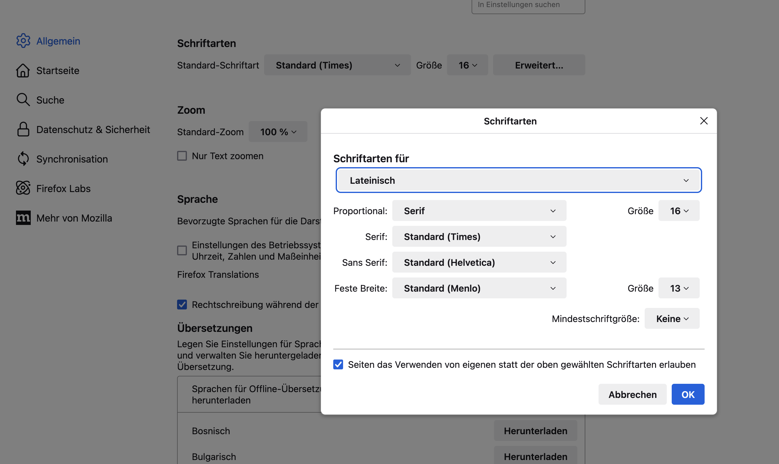Open the Feste Breite size 13 dropdown
The height and width of the screenshot is (464, 779).
(x=678, y=288)
